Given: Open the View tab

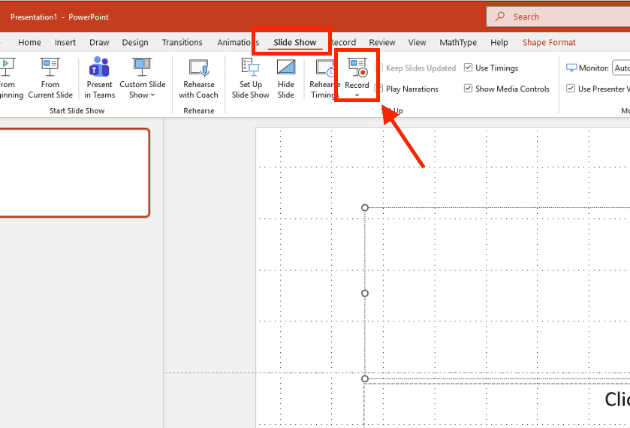Looking at the screenshot, I should click(417, 42).
